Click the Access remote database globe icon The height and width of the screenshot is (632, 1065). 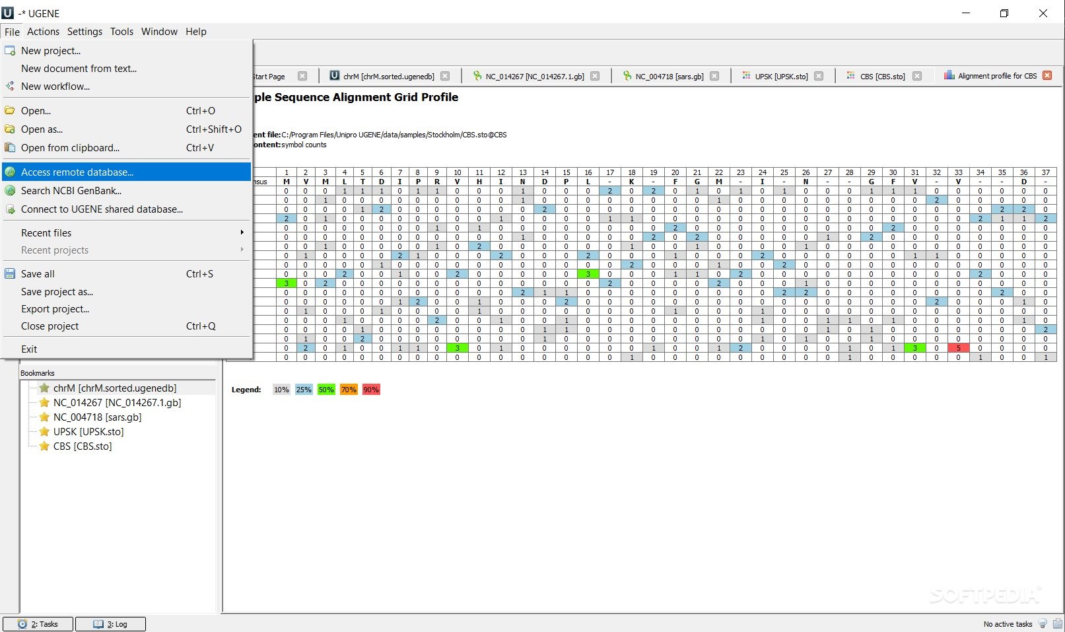click(10, 172)
